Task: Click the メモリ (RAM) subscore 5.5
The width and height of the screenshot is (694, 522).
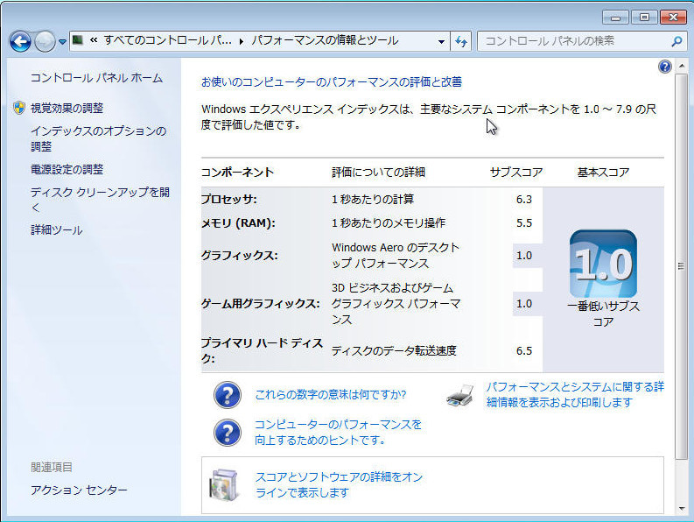Action: (x=524, y=222)
